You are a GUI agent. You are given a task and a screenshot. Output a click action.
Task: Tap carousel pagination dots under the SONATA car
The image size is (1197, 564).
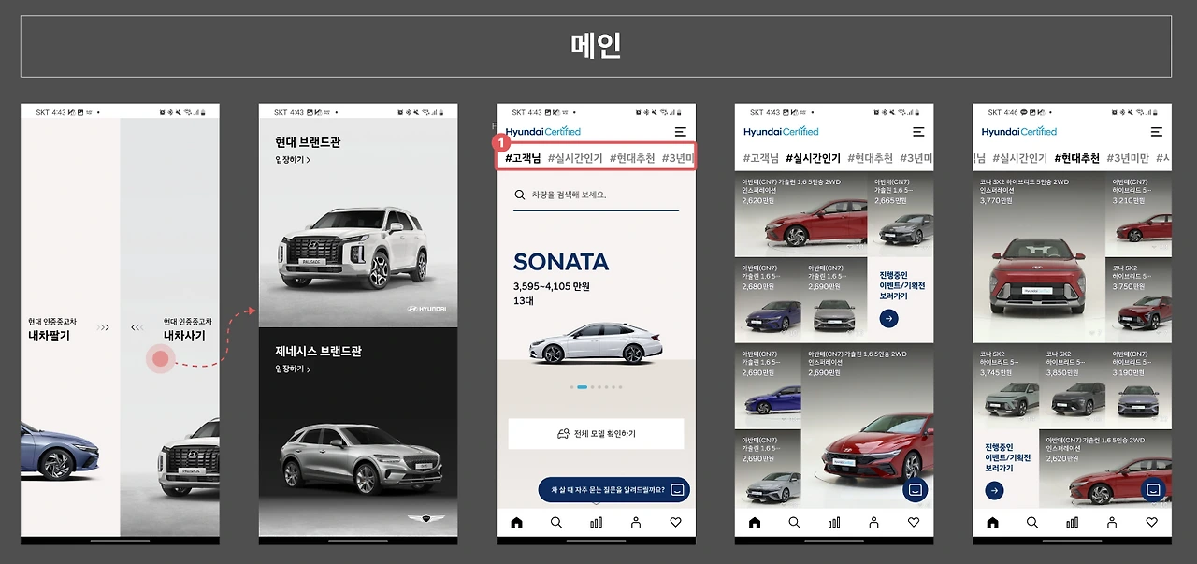pyautogui.click(x=596, y=386)
